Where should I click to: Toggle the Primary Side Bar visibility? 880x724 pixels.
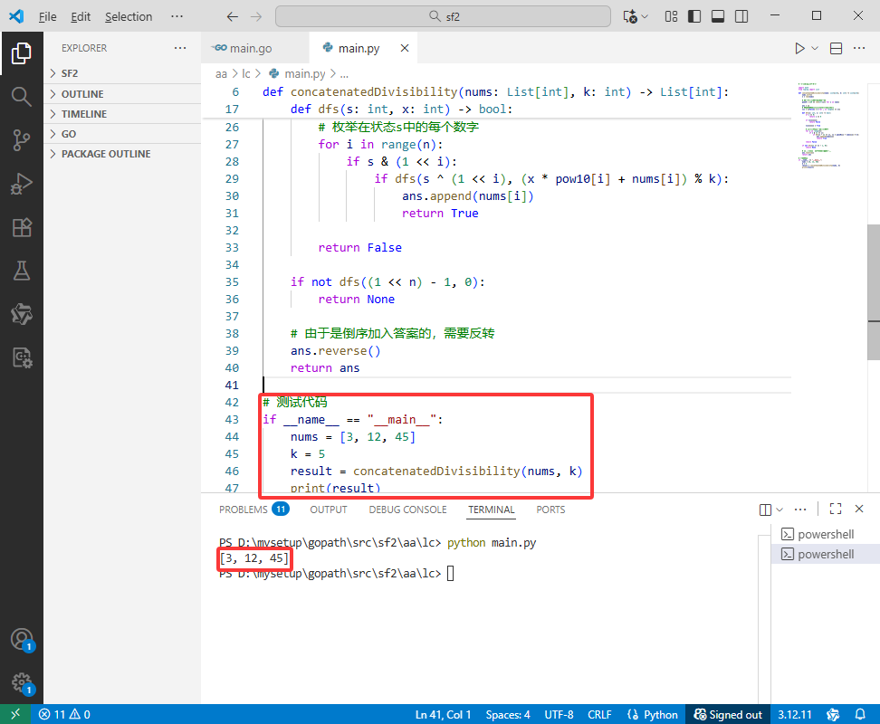(694, 16)
